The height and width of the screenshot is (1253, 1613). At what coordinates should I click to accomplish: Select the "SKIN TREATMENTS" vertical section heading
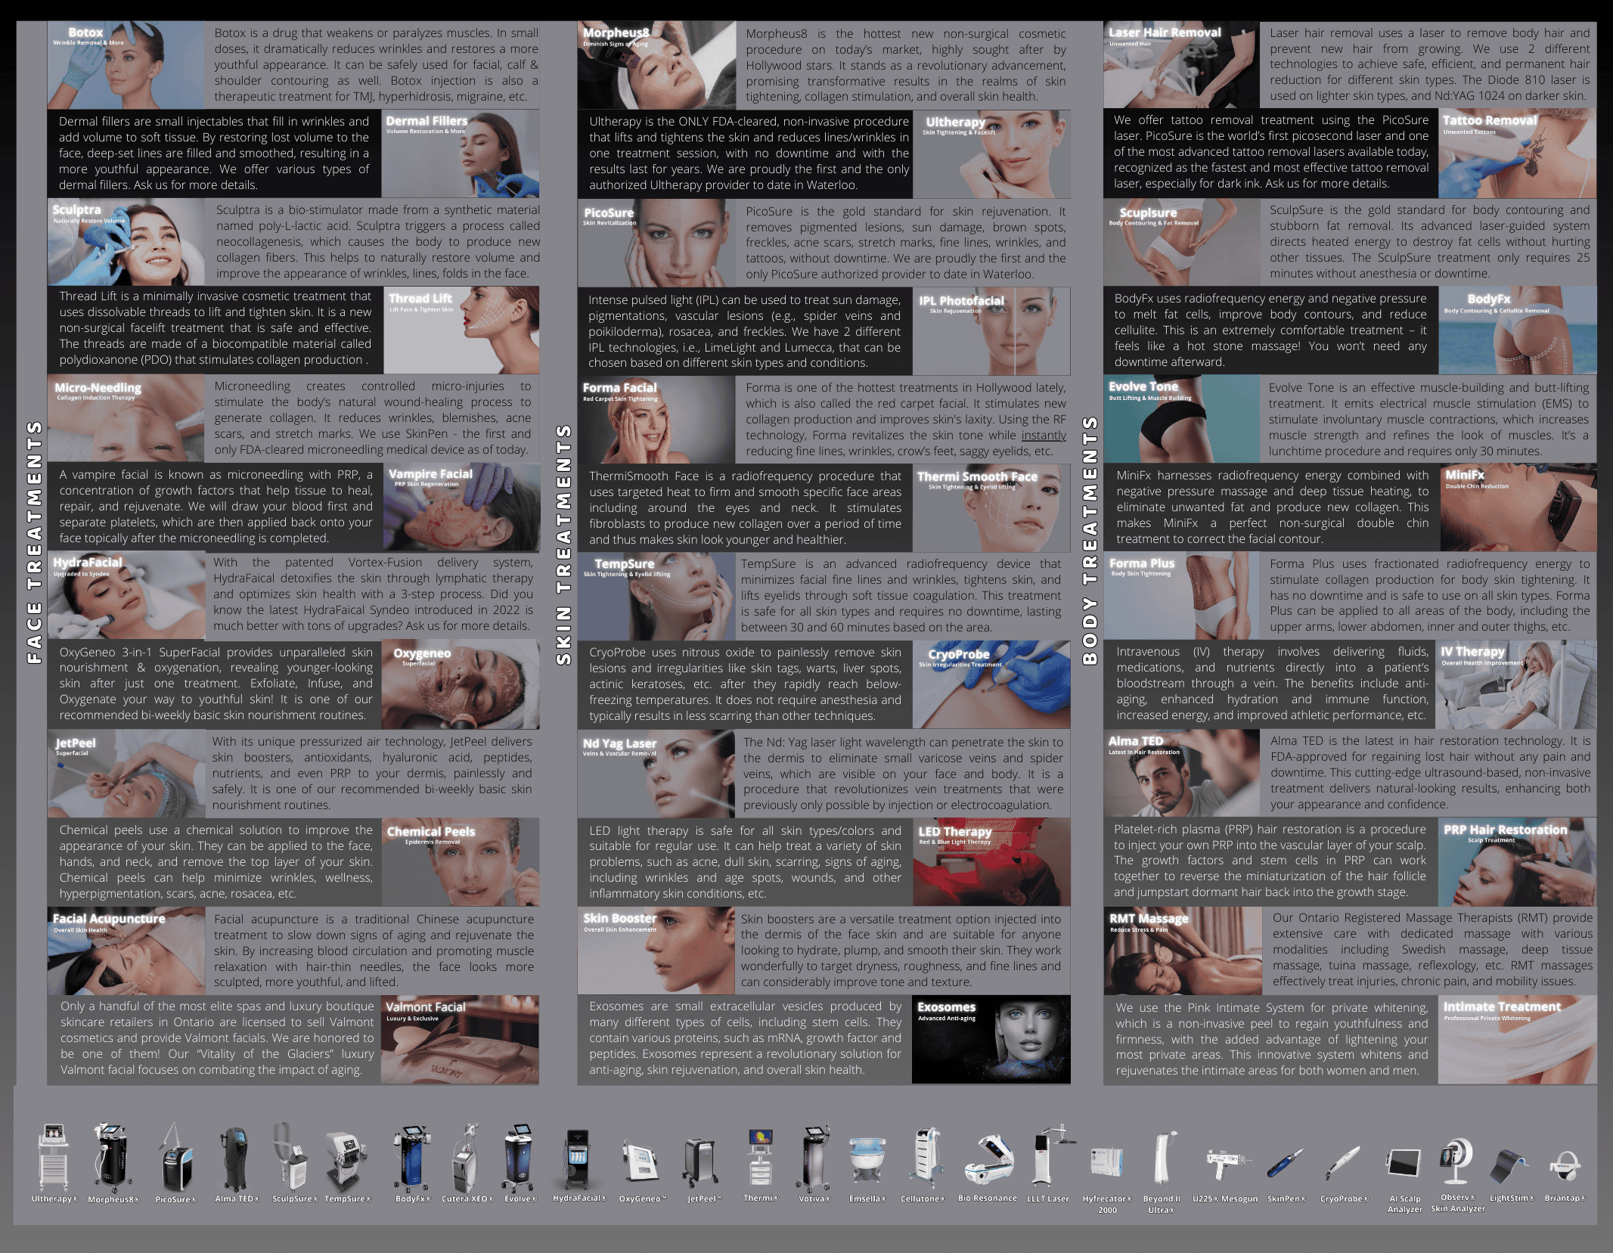(563, 544)
